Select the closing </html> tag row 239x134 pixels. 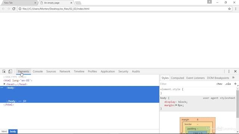9,105
